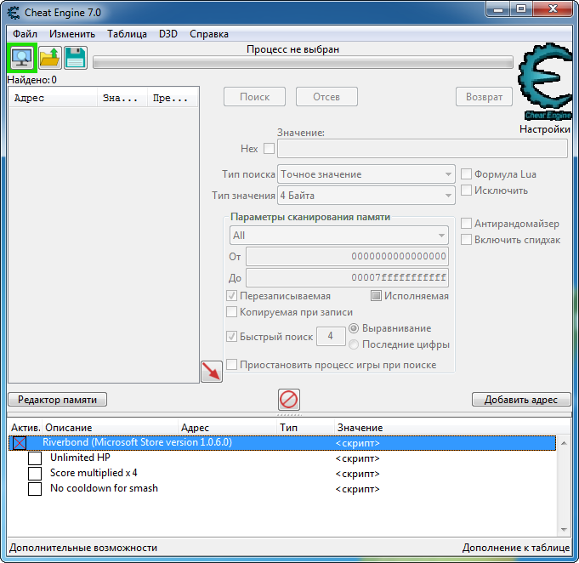Select Выравнивание radio button
The width and height of the screenshot is (579, 563).
click(x=354, y=328)
